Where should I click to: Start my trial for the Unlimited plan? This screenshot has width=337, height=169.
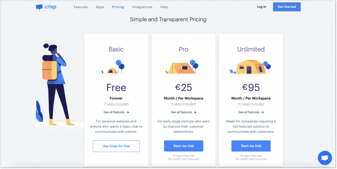[251, 146]
